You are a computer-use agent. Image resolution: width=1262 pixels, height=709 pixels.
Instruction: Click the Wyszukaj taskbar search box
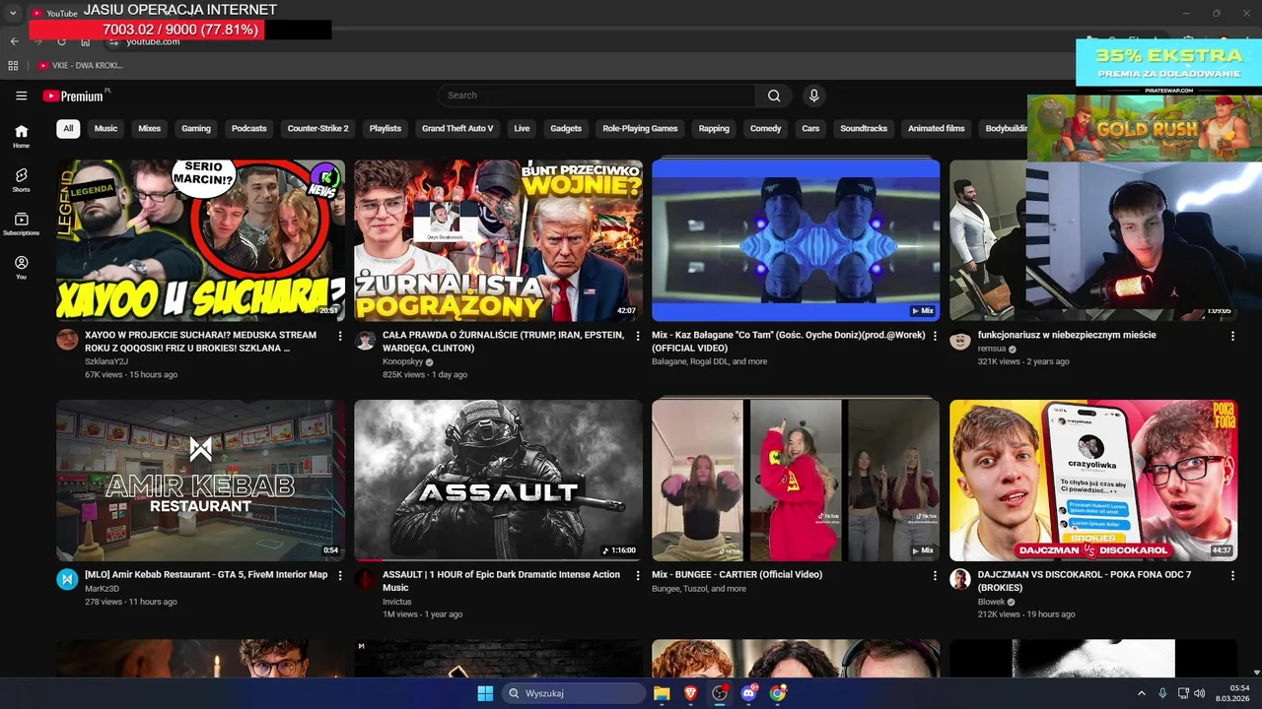(x=575, y=693)
